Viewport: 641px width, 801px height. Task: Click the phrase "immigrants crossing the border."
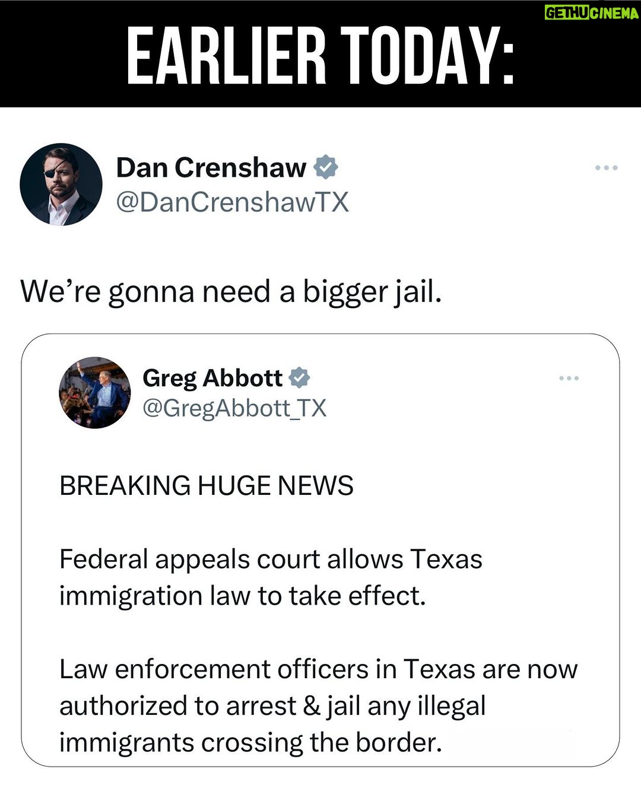pyautogui.click(x=250, y=742)
